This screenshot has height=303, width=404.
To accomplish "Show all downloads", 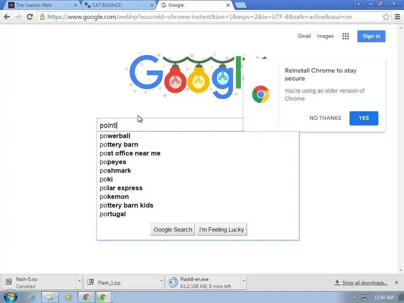I will (x=364, y=282).
